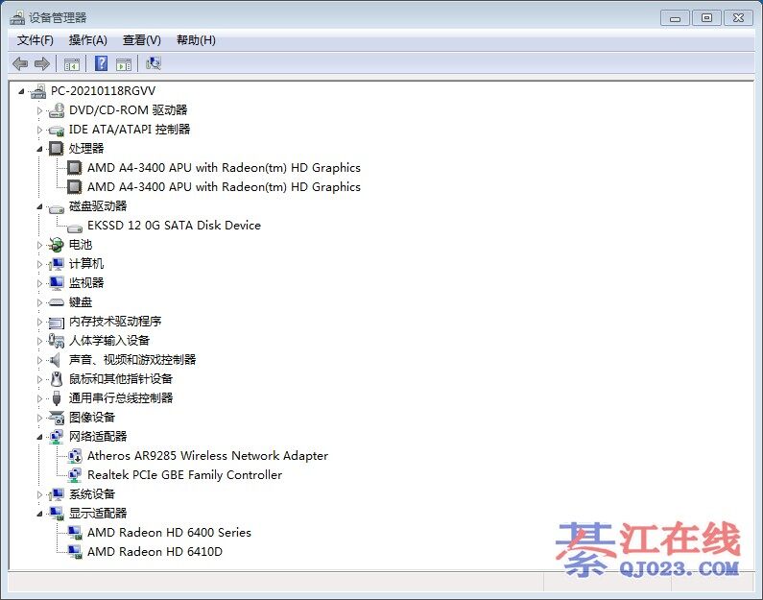Maximize the 设备管理器 window
Image resolution: width=763 pixels, height=600 pixels.
point(706,18)
